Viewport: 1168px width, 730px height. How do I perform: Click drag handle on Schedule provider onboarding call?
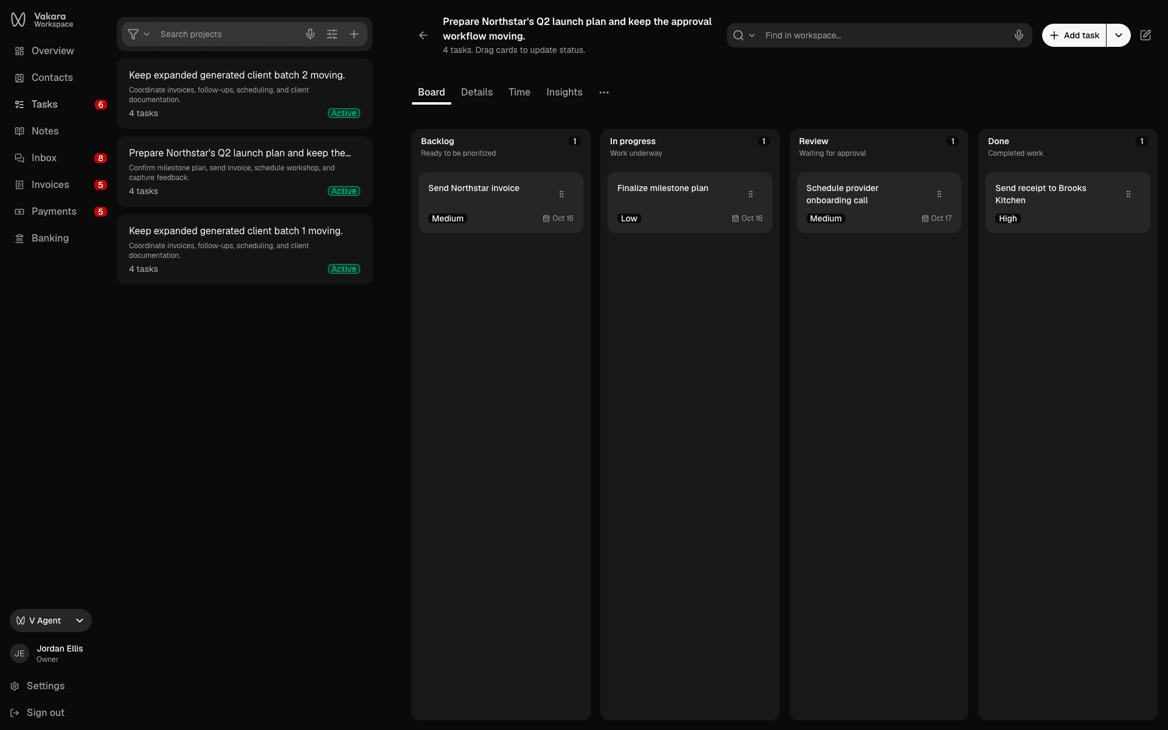tap(939, 194)
